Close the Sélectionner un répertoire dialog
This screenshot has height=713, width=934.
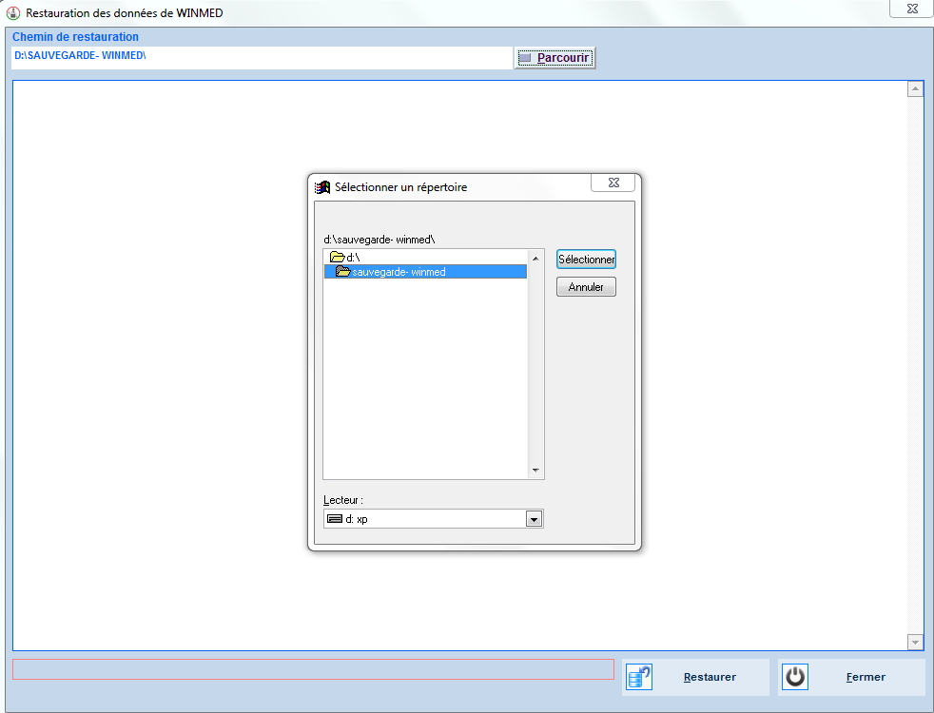tap(613, 183)
